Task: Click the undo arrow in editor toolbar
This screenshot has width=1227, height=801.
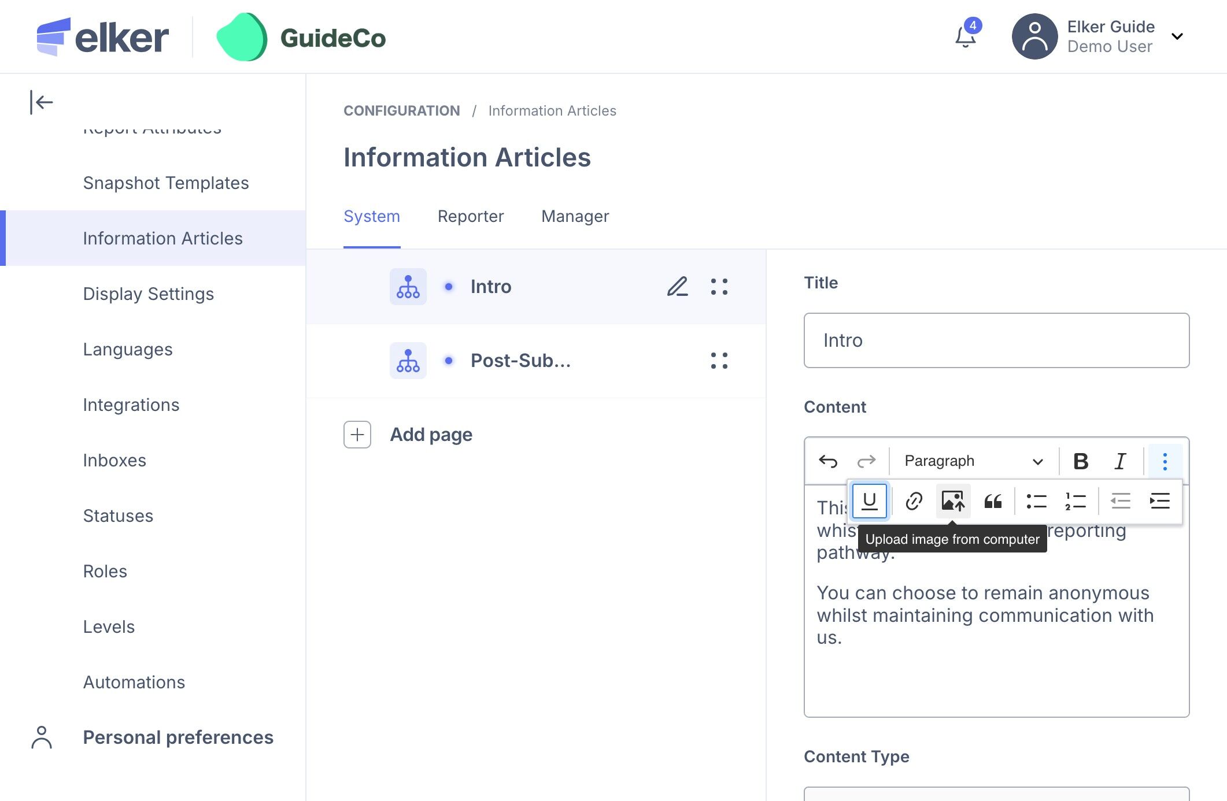Action: tap(828, 461)
